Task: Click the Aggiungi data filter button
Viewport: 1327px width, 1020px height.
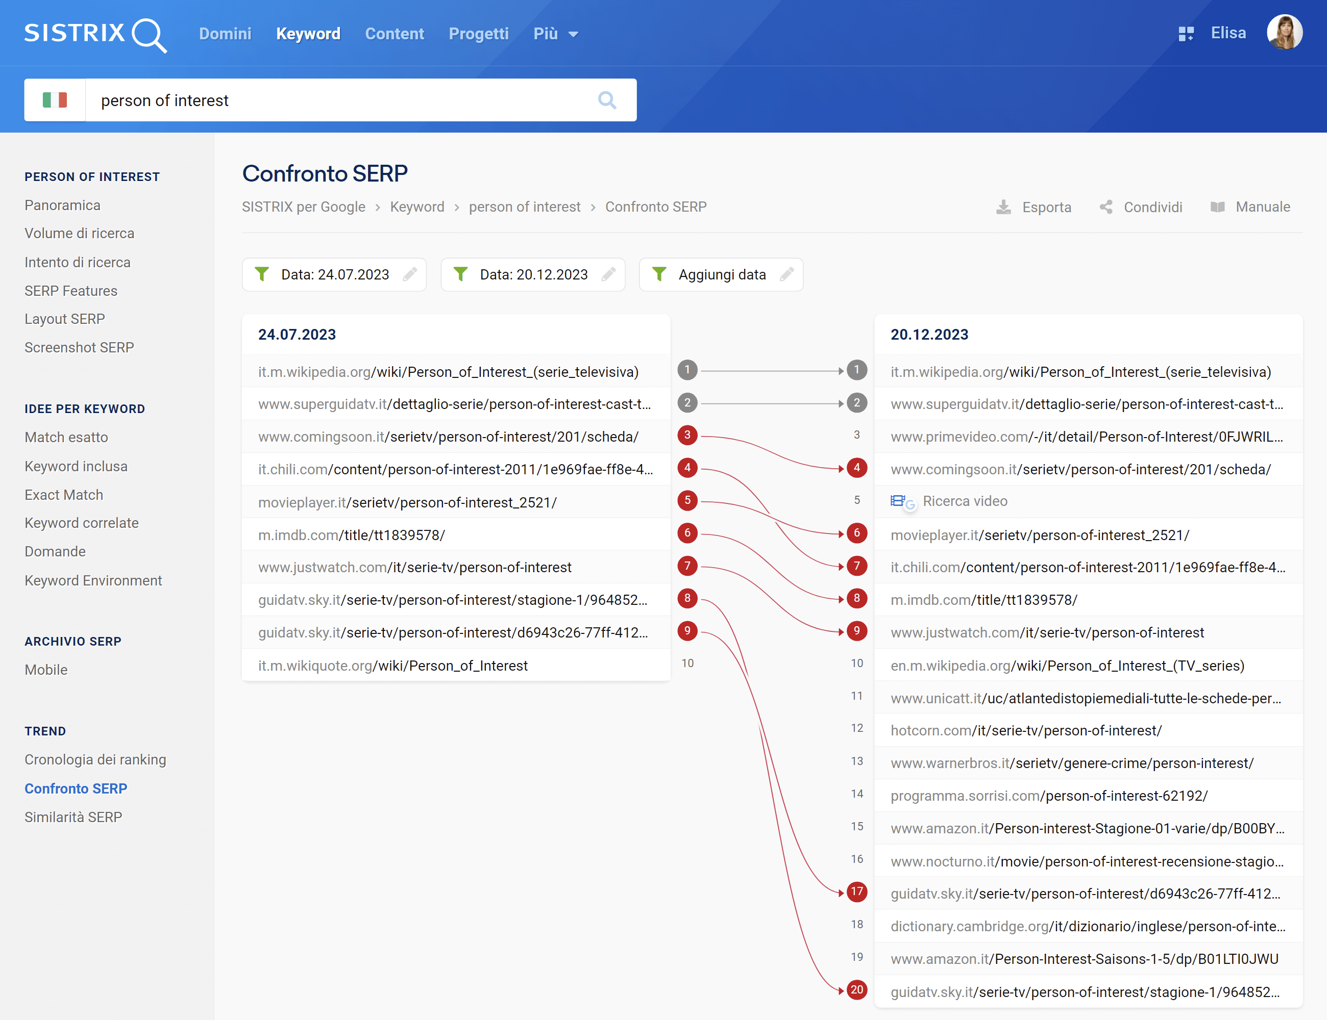Action: [721, 274]
